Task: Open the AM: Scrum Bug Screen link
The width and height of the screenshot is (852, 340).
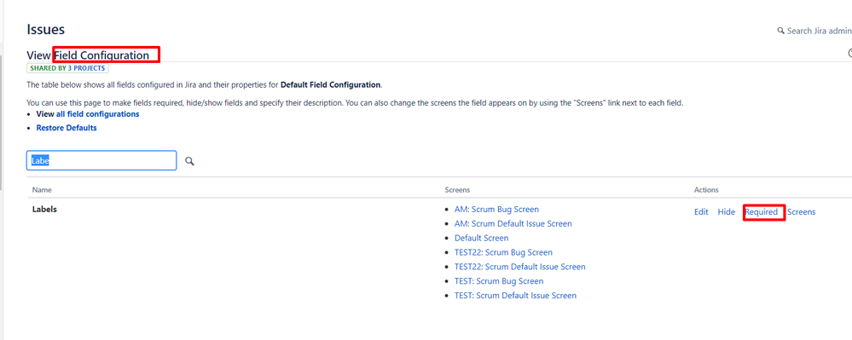Action: (496, 209)
